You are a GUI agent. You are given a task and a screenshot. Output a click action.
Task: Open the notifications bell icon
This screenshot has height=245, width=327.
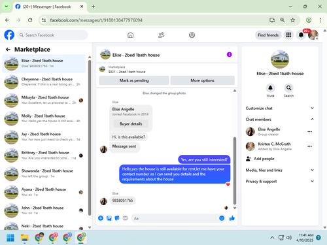pos(301,35)
